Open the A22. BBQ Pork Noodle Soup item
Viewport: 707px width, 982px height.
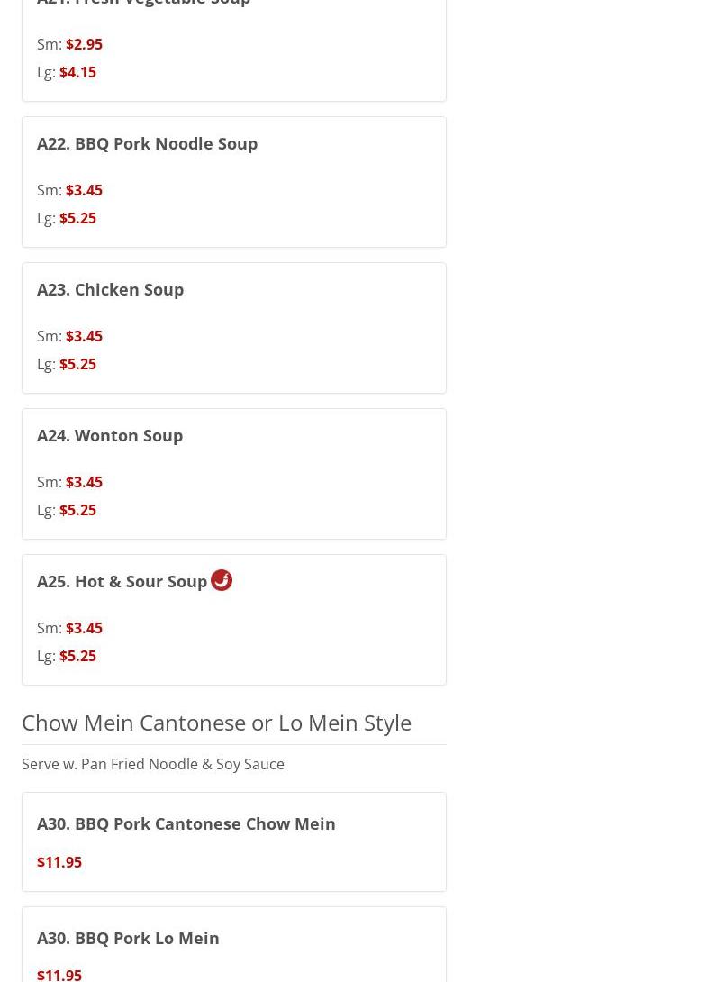147,143
